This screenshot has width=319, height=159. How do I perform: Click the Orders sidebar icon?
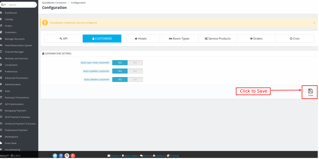tap(1, 26)
